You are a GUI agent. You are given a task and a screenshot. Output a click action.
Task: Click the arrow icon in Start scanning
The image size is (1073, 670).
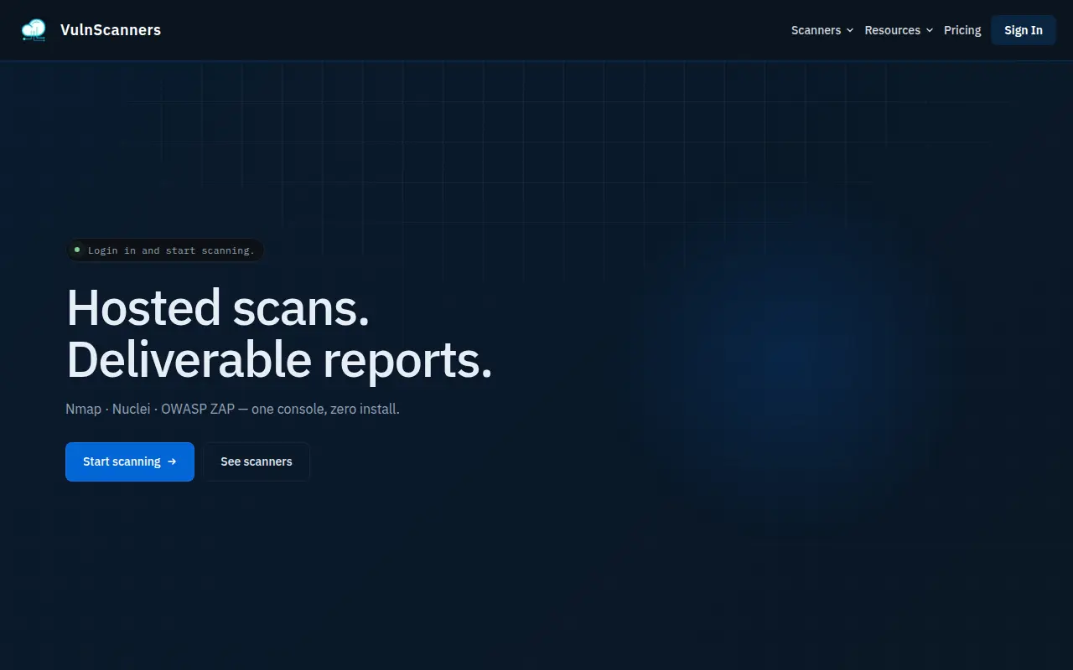pos(172,461)
